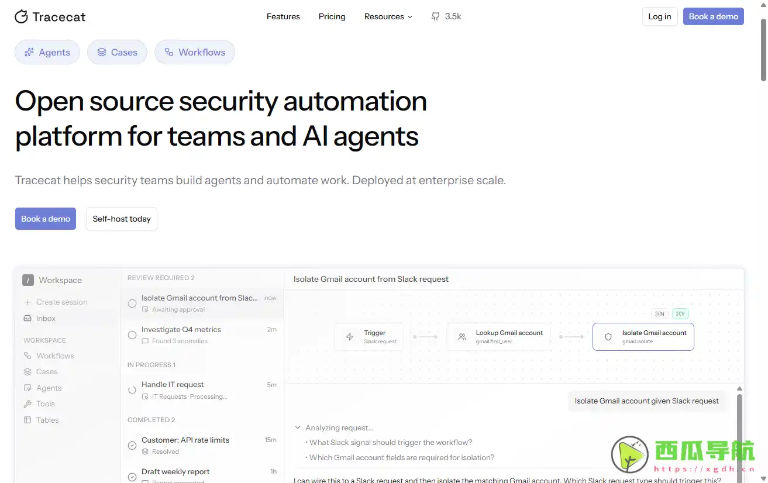Toggle status circle for Investigate Q4 metrics
Image resolution: width=768 pixels, height=483 pixels.
(132, 335)
